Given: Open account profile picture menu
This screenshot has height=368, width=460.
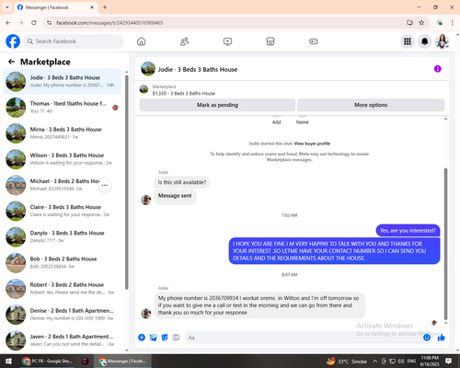Looking at the screenshot, I should click(442, 41).
